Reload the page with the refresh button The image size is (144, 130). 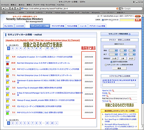tap(12, 9)
